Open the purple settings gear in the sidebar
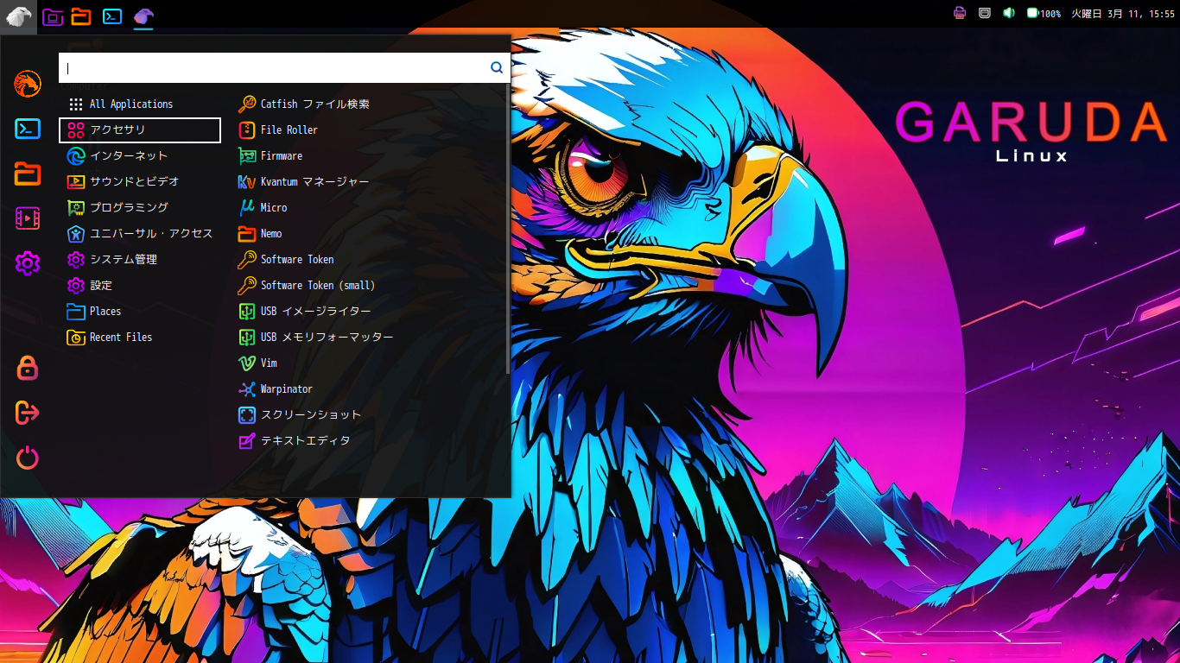The image size is (1180, 663). pos(28,263)
